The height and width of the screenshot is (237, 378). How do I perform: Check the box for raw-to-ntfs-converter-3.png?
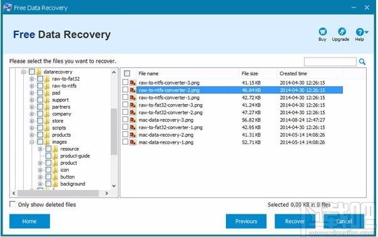[x=125, y=82]
